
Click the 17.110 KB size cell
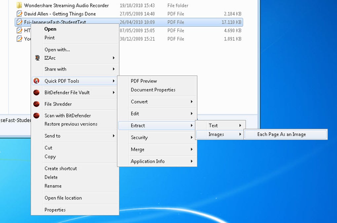[232, 22]
